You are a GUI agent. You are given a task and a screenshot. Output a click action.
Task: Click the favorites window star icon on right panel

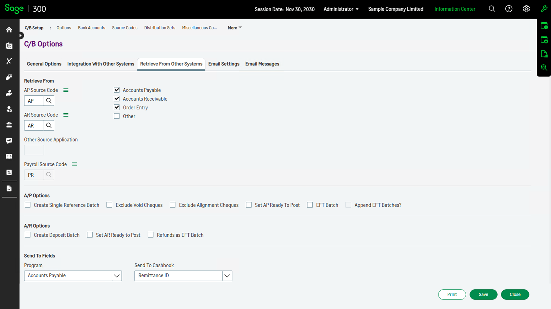544,40
